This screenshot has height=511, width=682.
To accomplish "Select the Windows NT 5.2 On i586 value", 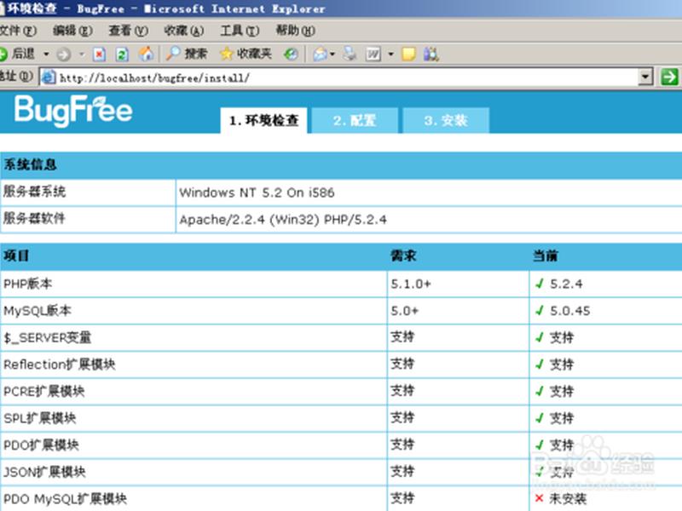I will 257,192.
